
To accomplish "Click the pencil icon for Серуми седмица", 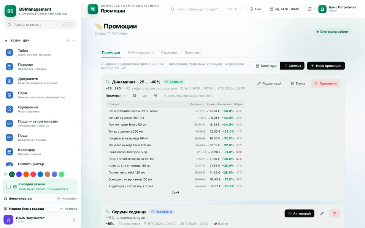I will tap(322, 214).
